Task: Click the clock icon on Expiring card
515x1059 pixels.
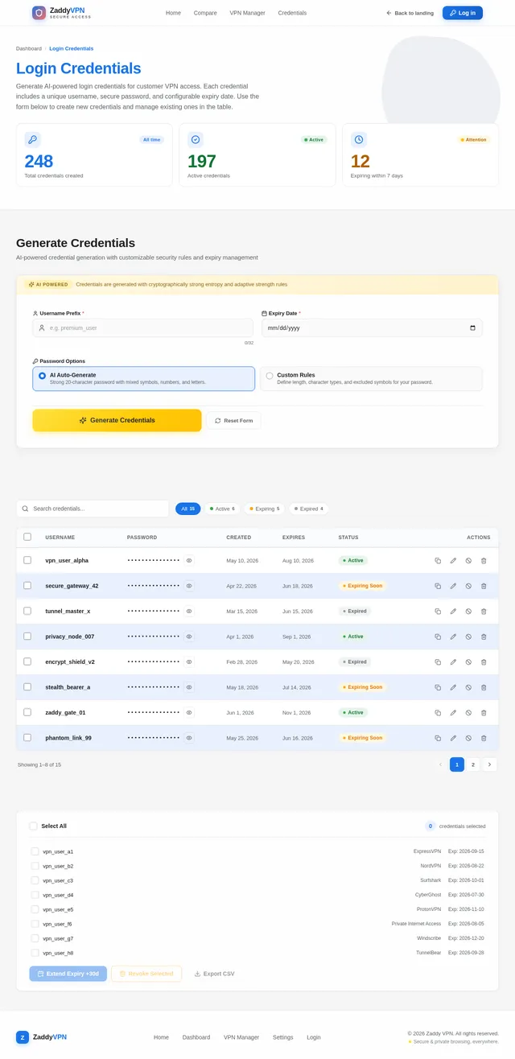Action: pyautogui.click(x=358, y=139)
